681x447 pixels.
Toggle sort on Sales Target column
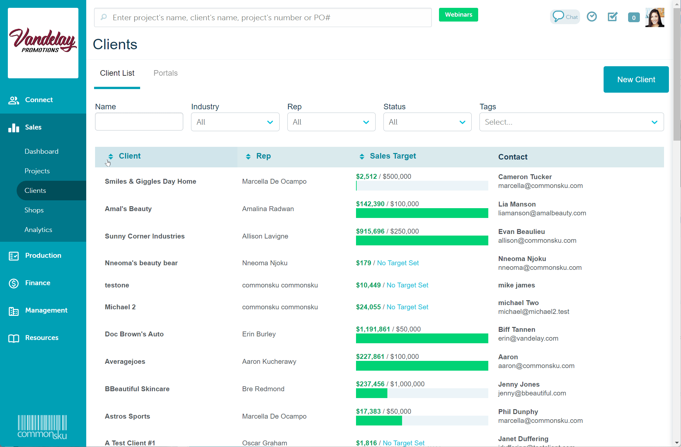[362, 157]
